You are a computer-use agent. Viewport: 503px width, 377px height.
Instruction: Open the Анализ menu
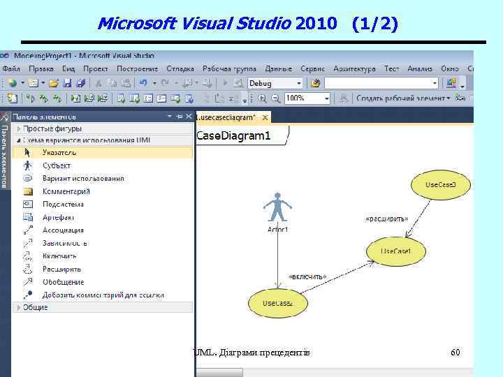click(x=420, y=69)
